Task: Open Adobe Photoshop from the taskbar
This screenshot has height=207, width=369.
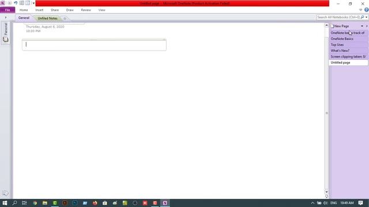Action: [x=75, y=203]
